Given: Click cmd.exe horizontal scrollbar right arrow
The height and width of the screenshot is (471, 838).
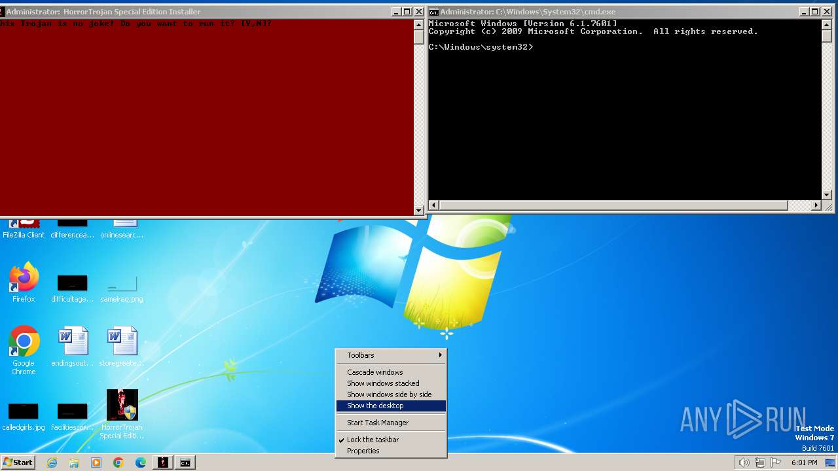Looking at the screenshot, I should coord(816,205).
